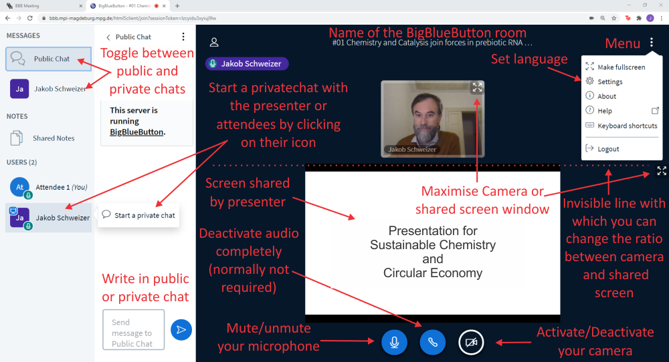This screenshot has width=669, height=362.
Task: Toggle the webcam sharing button
Action: (471, 342)
